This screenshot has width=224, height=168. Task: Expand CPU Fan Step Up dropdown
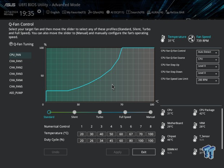pyautogui.click(x=208, y=66)
